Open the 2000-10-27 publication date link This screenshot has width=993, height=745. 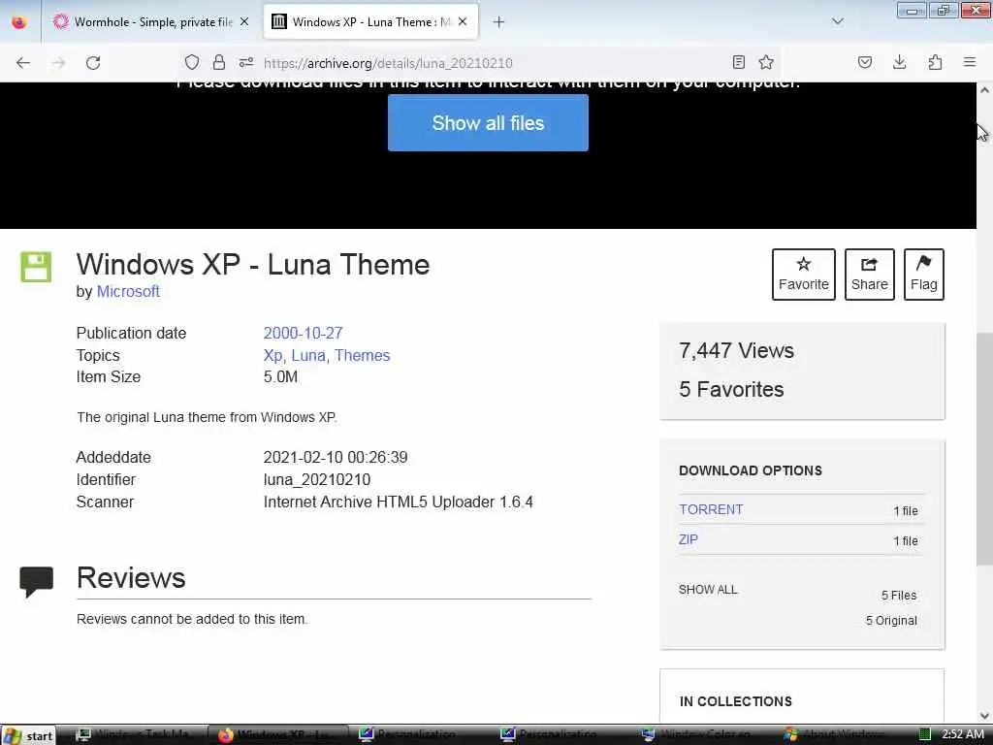pyautogui.click(x=303, y=334)
